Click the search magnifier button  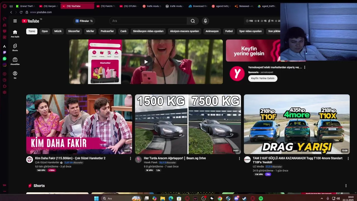tap(193, 21)
